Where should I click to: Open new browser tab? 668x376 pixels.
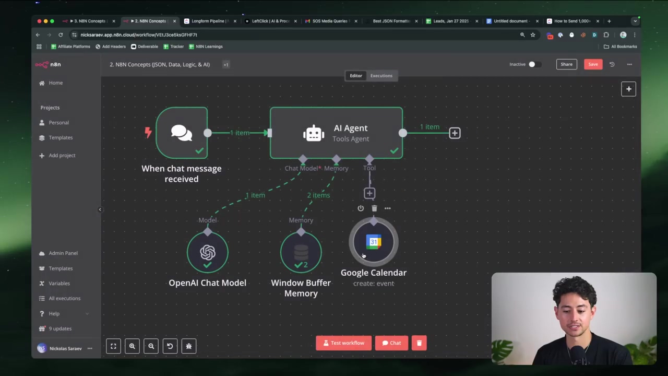(x=609, y=21)
